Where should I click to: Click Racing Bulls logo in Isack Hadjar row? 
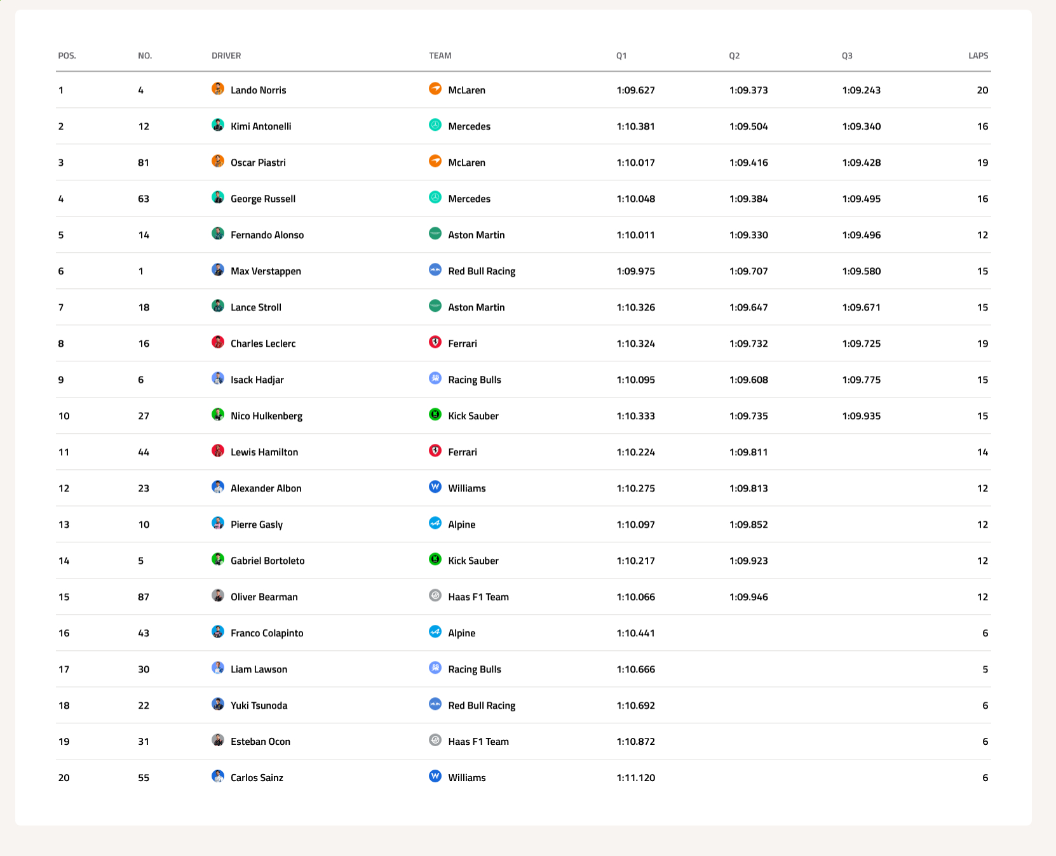[x=435, y=378]
